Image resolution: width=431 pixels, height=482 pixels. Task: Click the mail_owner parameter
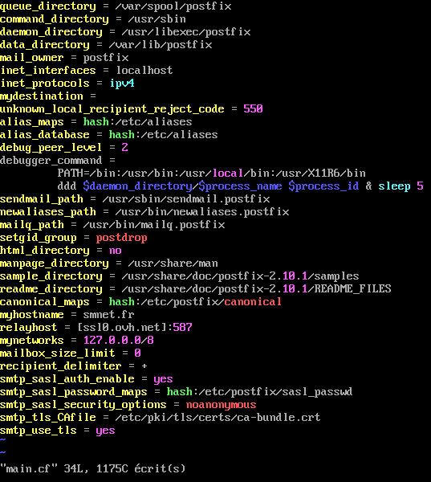[32, 58]
